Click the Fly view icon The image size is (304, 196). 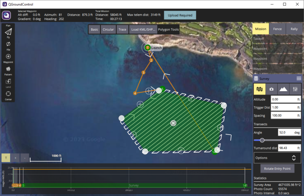pos(8,32)
